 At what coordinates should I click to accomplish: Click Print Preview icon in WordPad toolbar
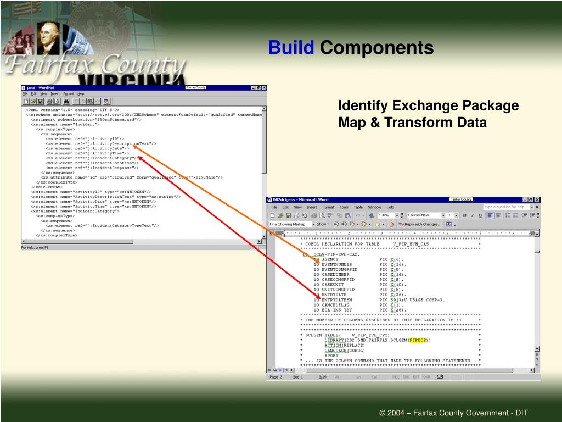57,102
